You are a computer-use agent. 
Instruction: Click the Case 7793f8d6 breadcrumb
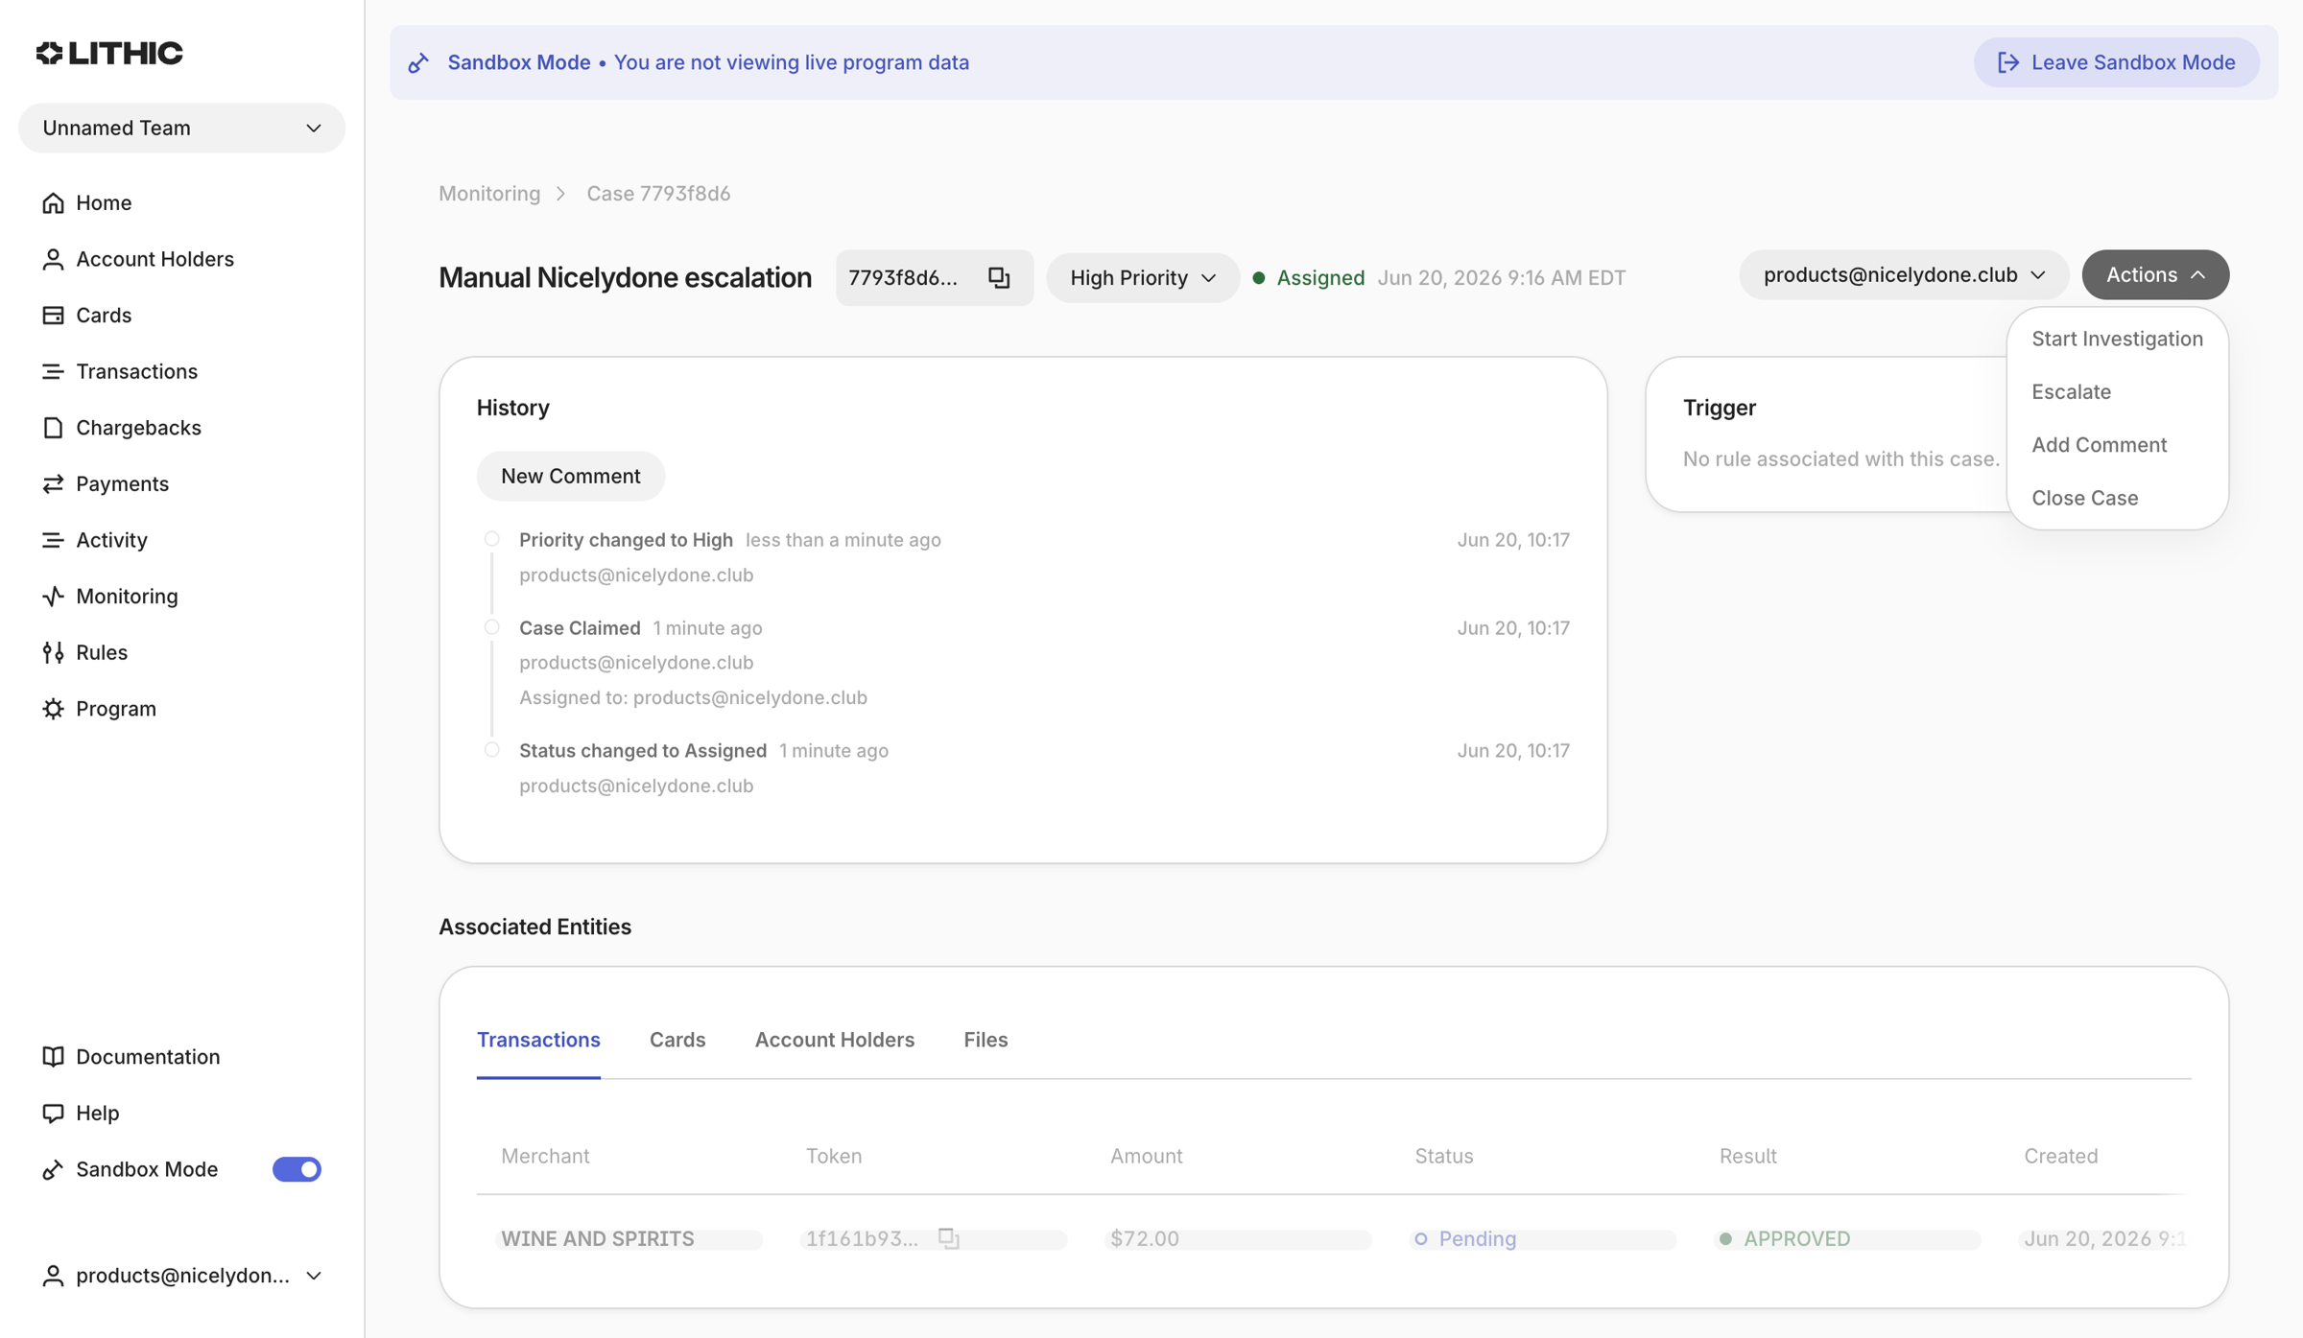tap(658, 193)
